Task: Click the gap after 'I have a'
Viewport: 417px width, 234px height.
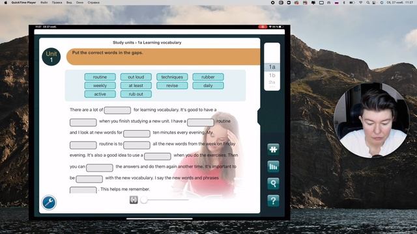Action: click(x=201, y=122)
